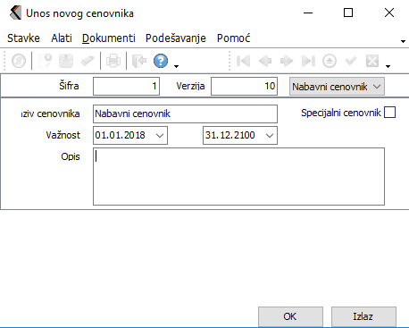Expand the menu bar overflow arrow
Viewport: 409px width, 328px height.
click(403, 41)
